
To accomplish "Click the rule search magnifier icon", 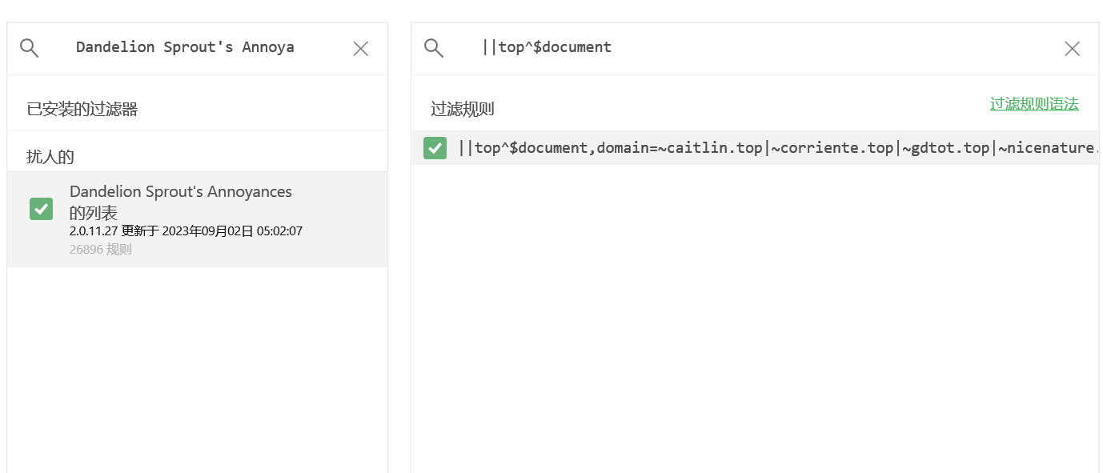I will coord(434,48).
